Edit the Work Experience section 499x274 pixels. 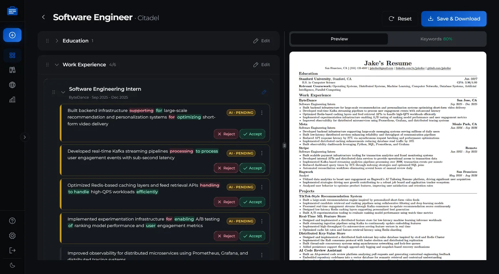pos(262,65)
